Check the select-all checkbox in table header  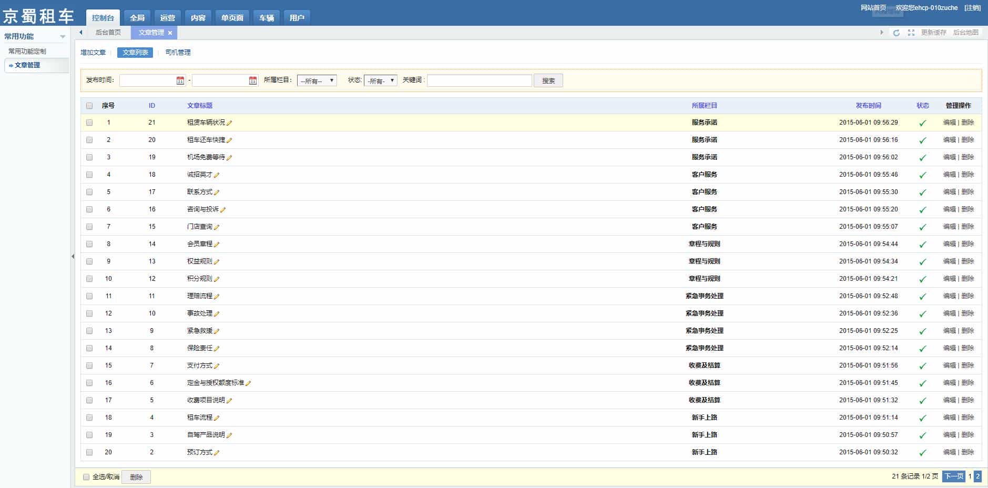tap(89, 106)
